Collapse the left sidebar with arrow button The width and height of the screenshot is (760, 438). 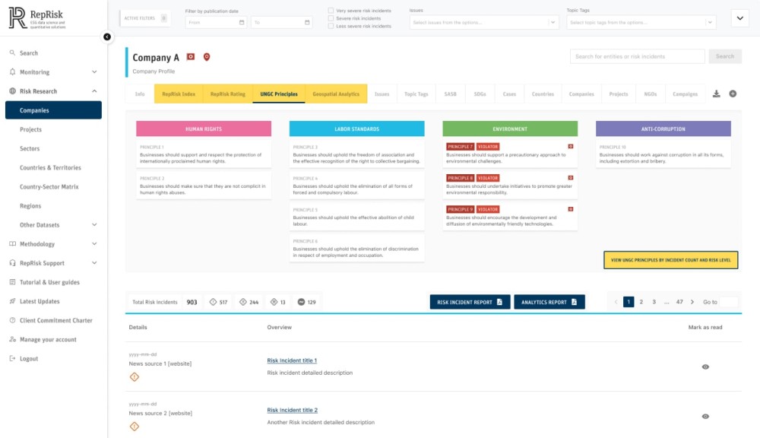(107, 36)
